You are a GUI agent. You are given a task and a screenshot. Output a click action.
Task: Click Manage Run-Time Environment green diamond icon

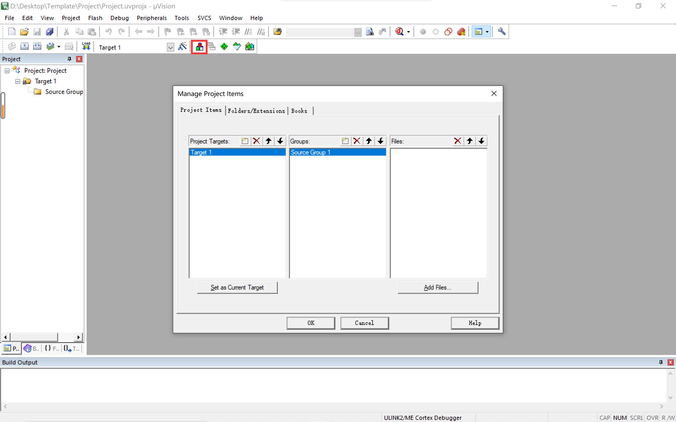pyautogui.click(x=224, y=47)
